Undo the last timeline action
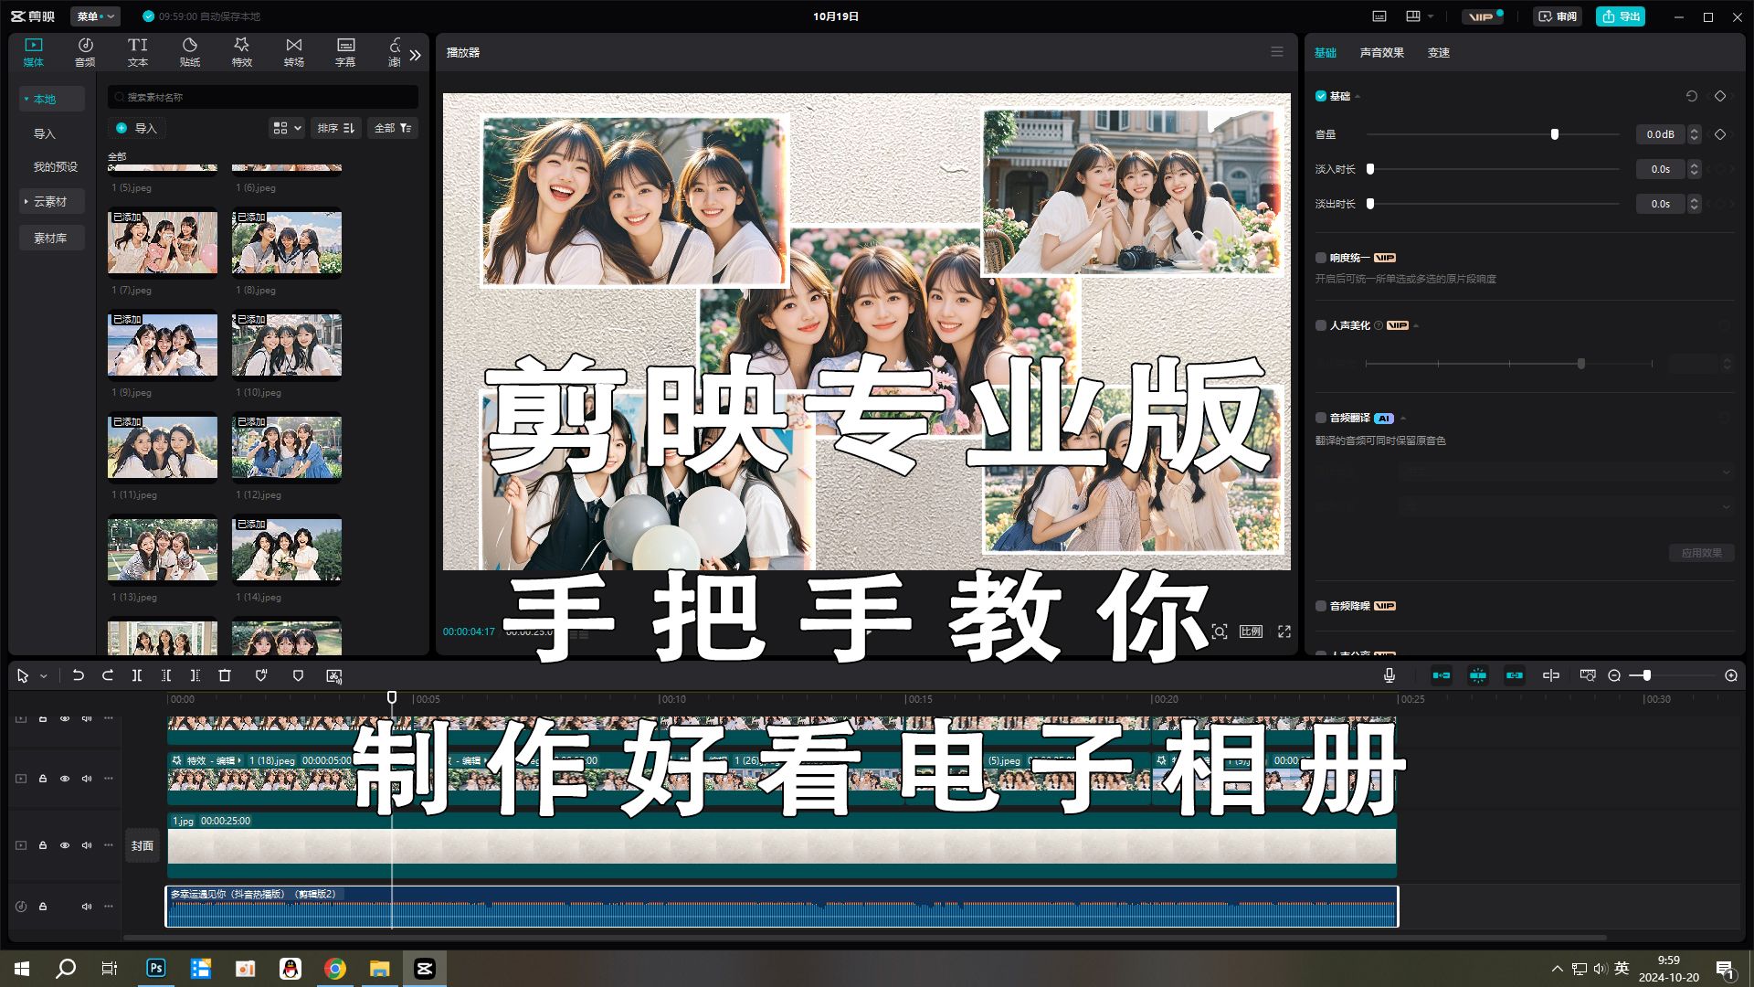Image resolution: width=1754 pixels, height=987 pixels. [x=78, y=675]
